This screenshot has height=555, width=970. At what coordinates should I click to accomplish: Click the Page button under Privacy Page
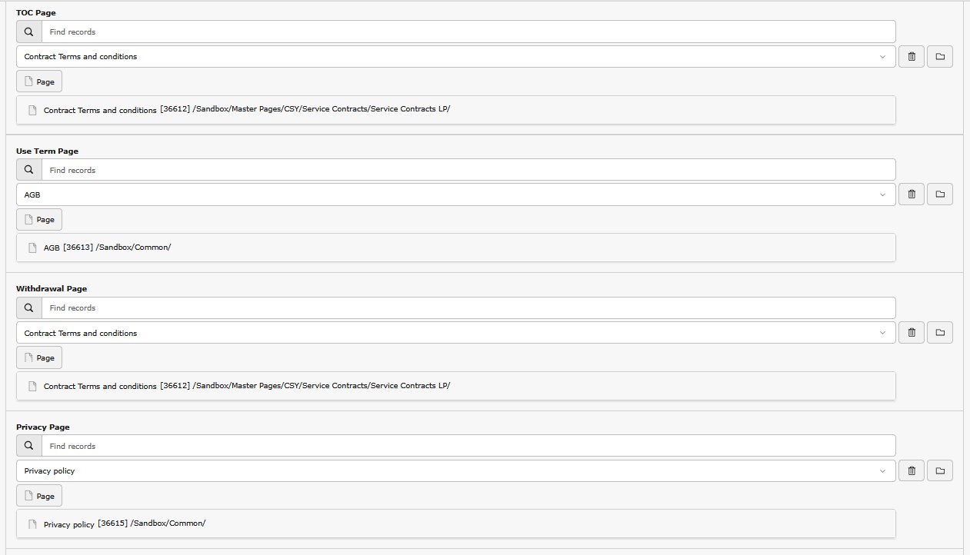39,496
